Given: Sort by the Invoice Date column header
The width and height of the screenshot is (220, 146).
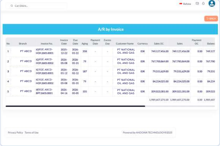Looking at the screenshot, I should [x=64, y=42].
